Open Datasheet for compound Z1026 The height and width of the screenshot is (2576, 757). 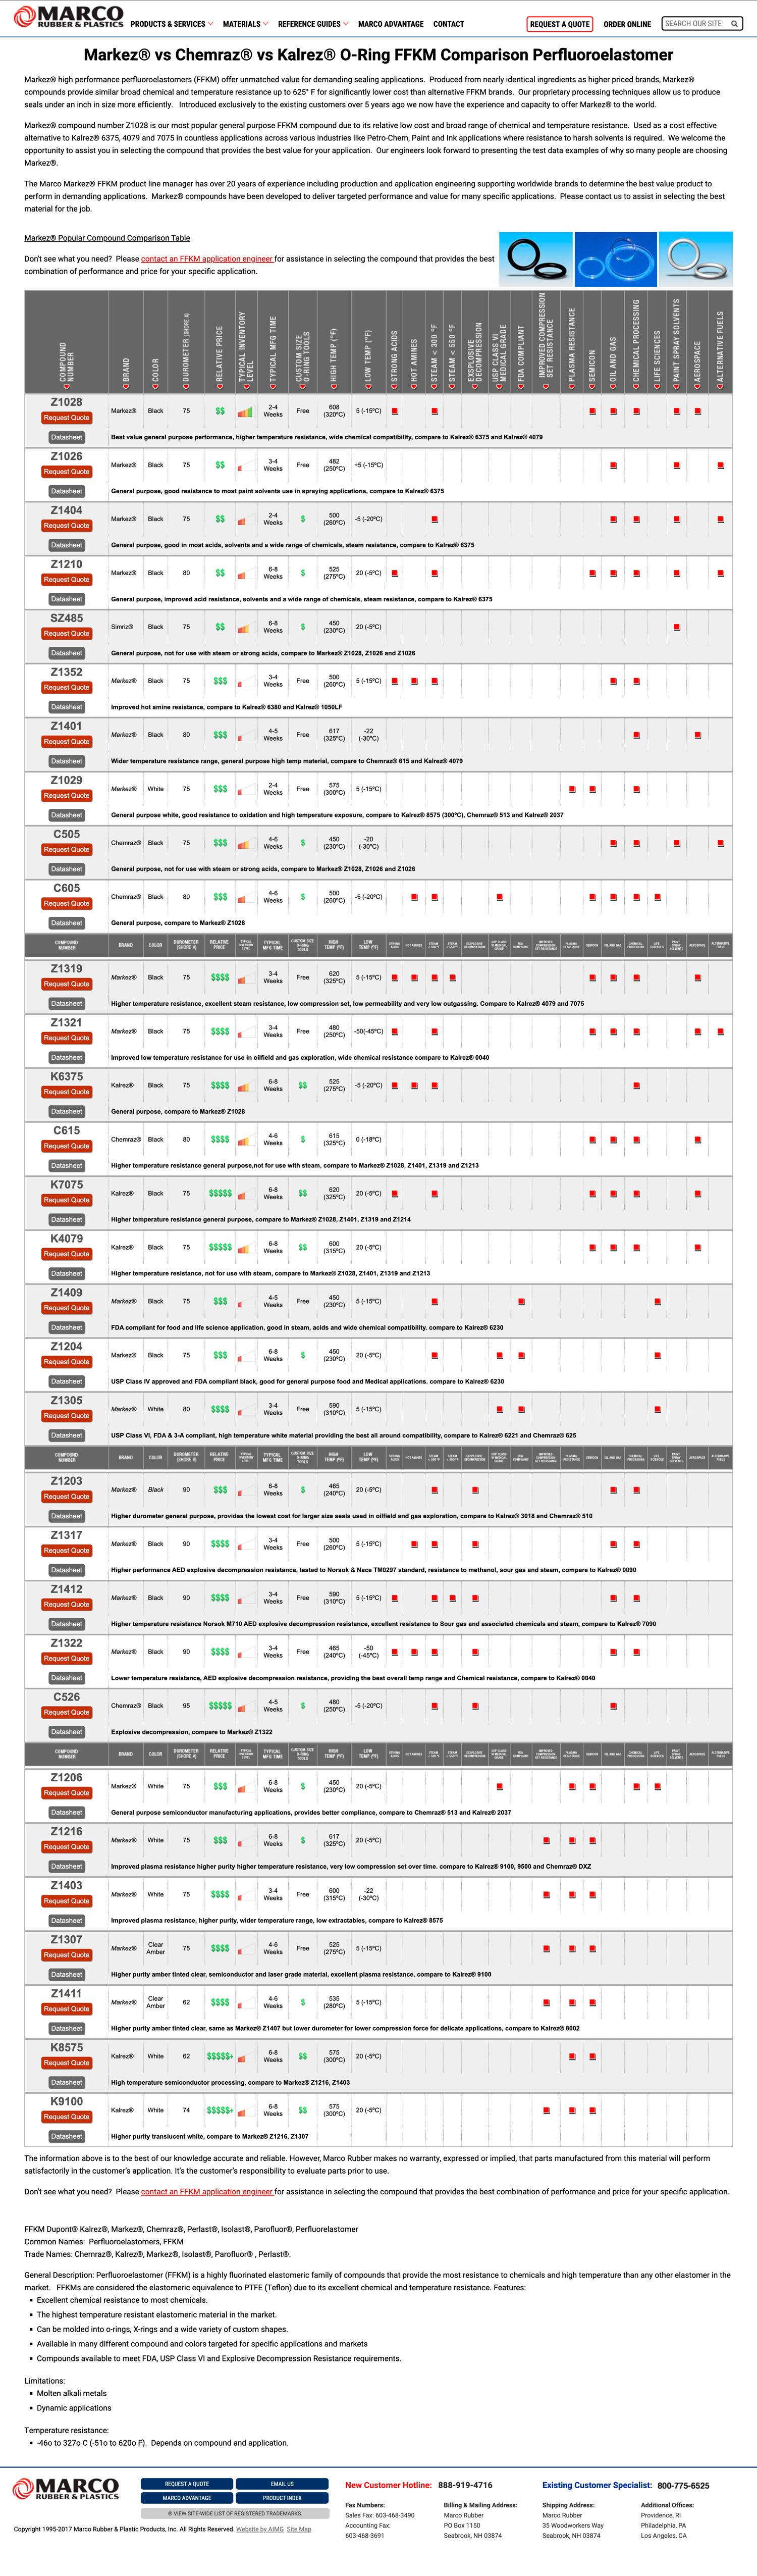pyautogui.click(x=66, y=491)
